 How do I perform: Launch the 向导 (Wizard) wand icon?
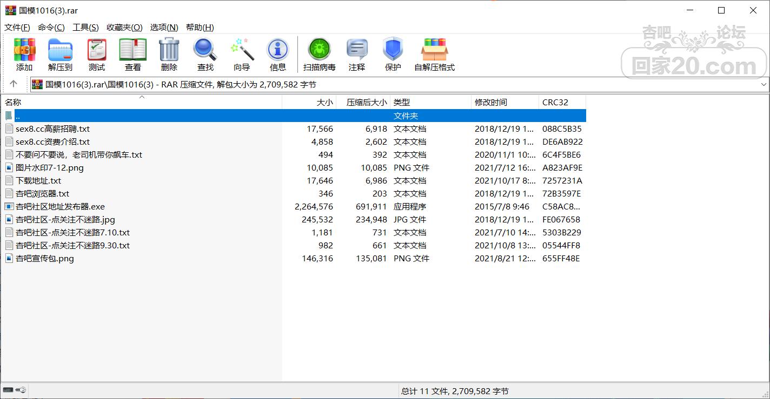point(242,55)
